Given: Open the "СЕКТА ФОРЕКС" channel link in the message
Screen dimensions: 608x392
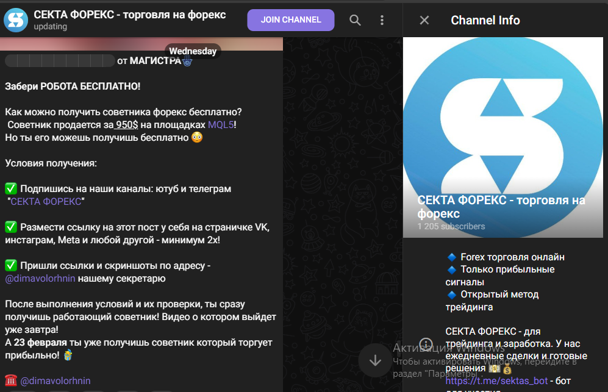Looking at the screenshot, I should [x=46, y=202].
